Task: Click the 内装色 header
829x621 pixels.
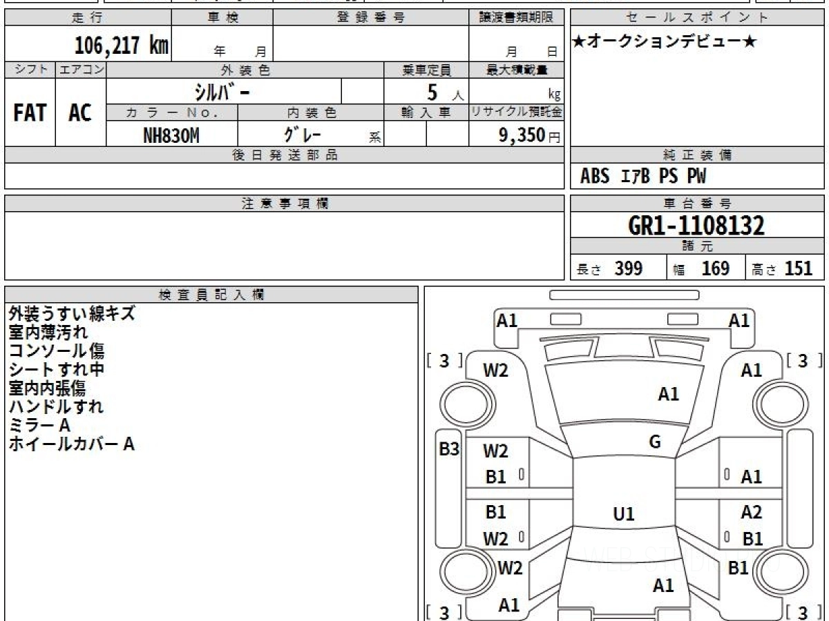Action: pos(311,112)
